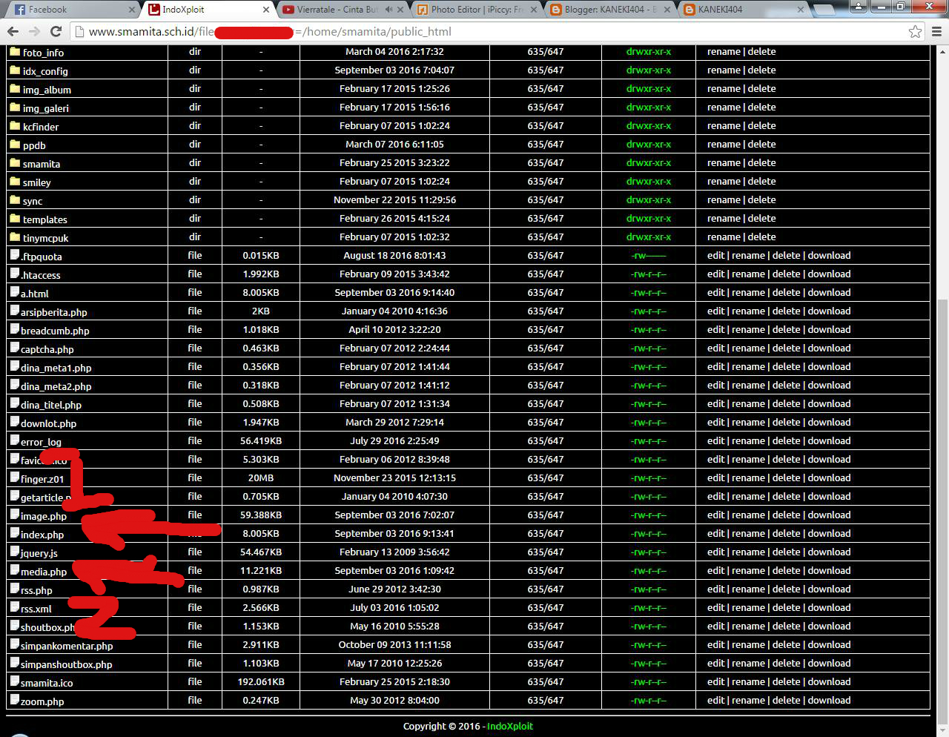Switch to the Blogger KANEKI404 tab

(x=608, y=10)
